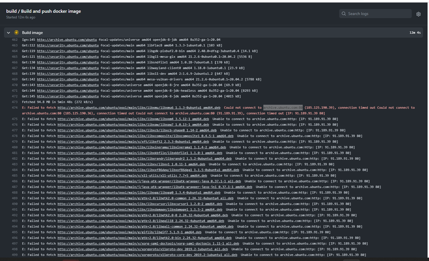This screenshot has width=429, height=261.
Task: Open the libatk-wrapper-java-jni deb link
Action: tap(155, 187)
